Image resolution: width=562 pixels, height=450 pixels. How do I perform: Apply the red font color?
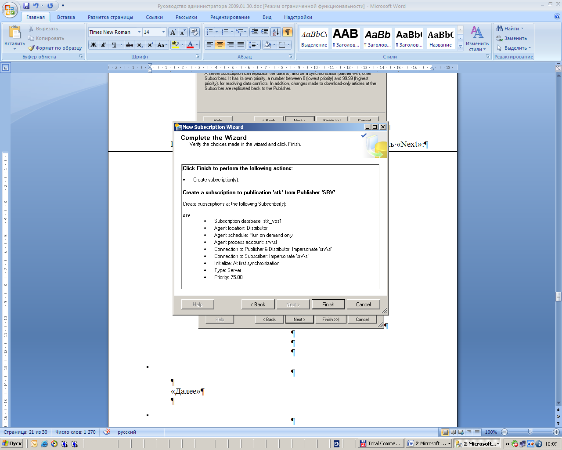190,45
